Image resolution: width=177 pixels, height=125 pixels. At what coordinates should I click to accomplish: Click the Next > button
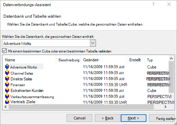point(133,118)
